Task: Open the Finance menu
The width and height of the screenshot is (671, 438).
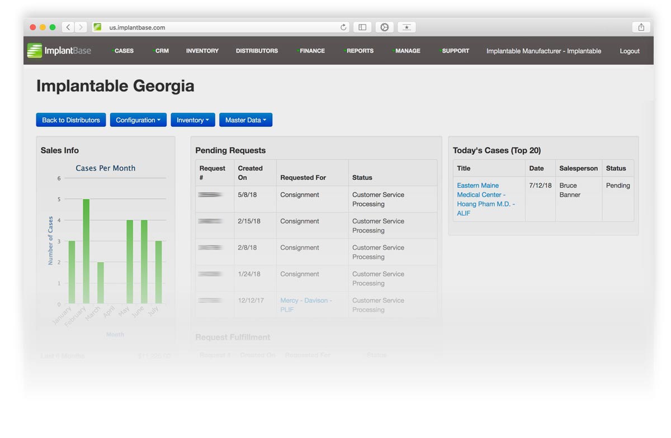Action: 311,51
